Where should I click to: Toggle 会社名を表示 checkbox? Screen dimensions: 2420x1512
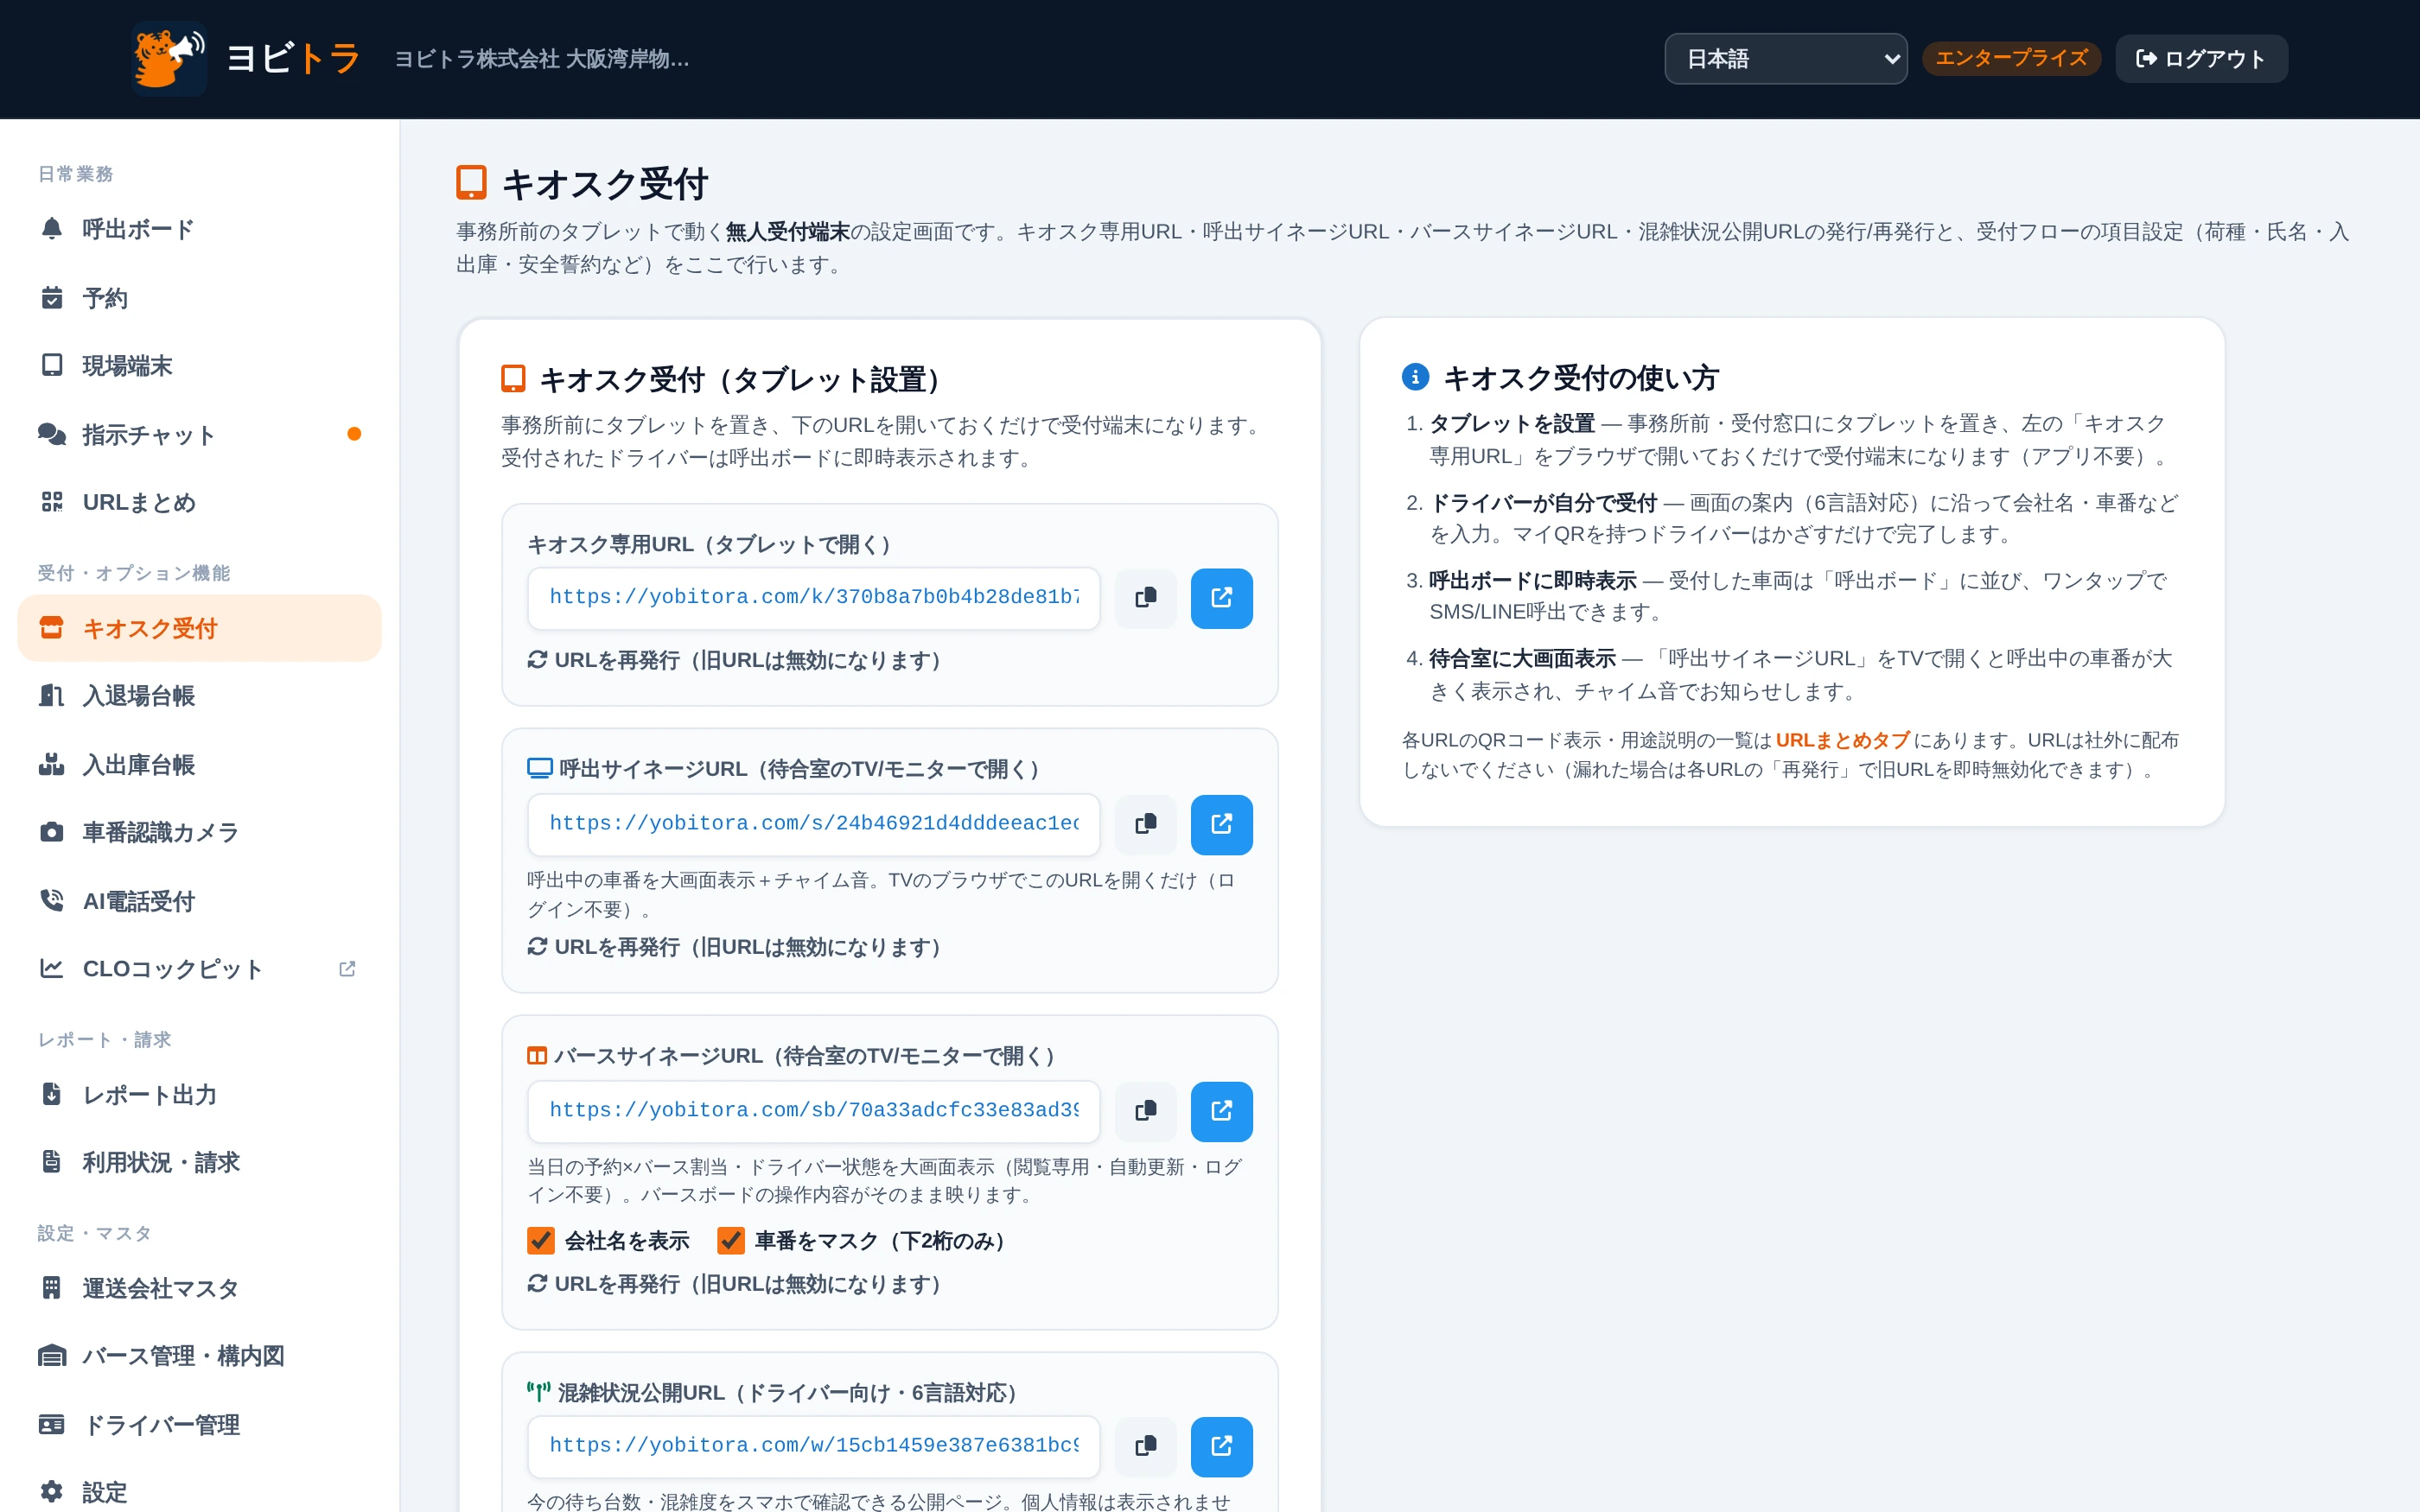click(x=541, y=1240)
